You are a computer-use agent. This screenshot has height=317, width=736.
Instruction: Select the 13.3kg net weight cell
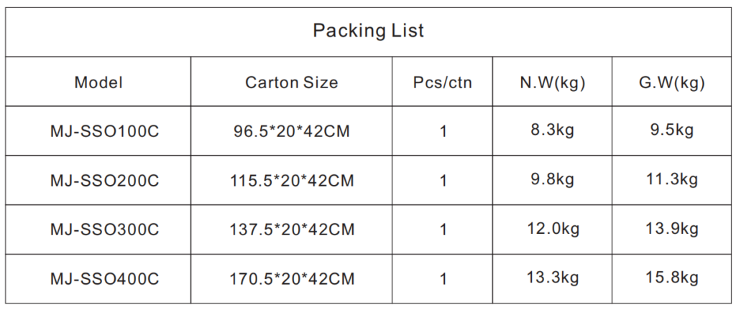(x=553, y=278)
